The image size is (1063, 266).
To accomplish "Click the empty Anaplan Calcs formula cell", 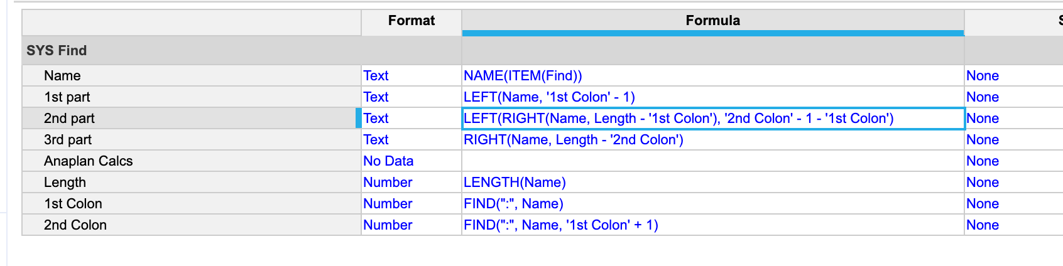I will coord(713,161).
